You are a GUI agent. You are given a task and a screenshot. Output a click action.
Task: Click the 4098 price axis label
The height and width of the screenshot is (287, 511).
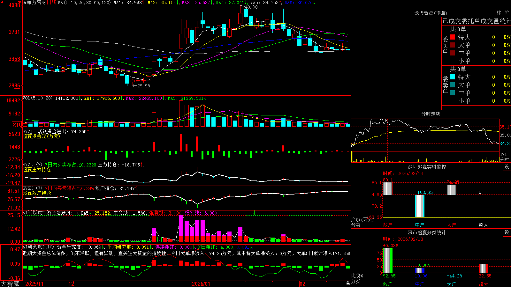[14, 5]
